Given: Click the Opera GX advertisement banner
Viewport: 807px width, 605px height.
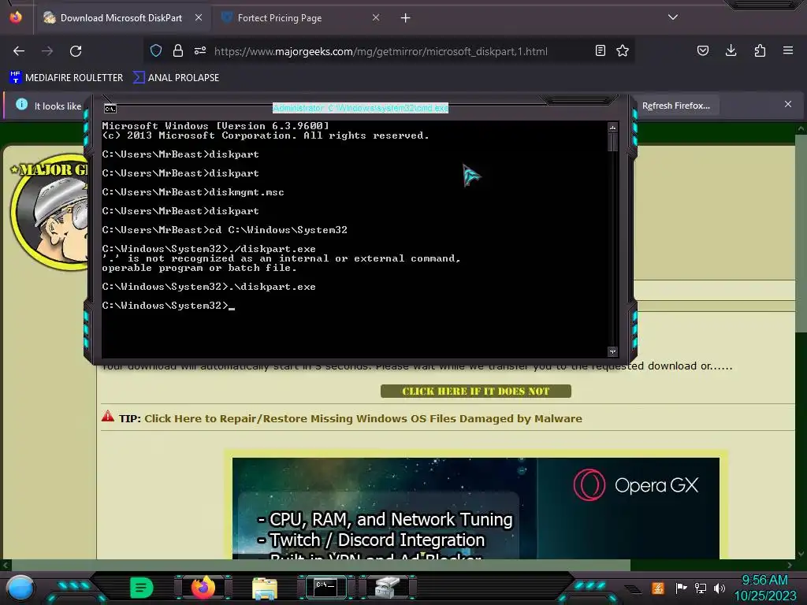Looking at the screenshot, I should pos(475,508).
